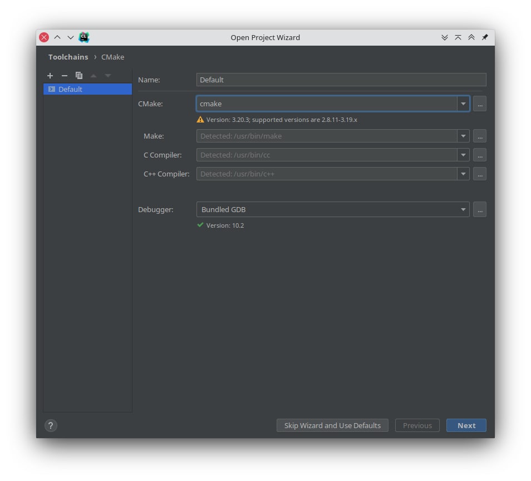Remove the selected toolchain with the minus icon
Viewport: 531px width, 481px height.
coord(65,76)
